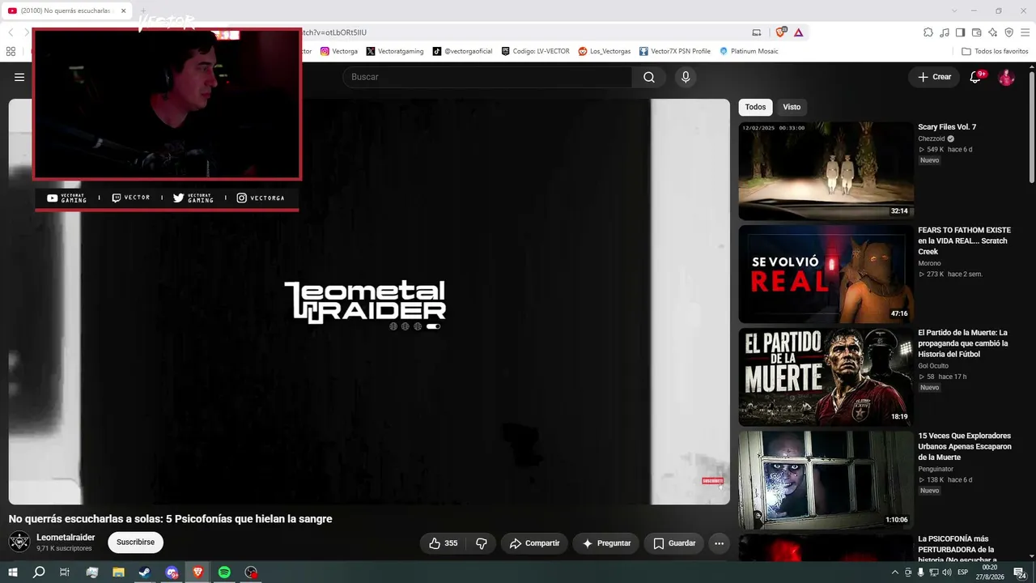Viewport: 1036px width, 583px height.
Task: Open the Codigo: LV-VECTOR bookmark
Action: tap(535, 51)
